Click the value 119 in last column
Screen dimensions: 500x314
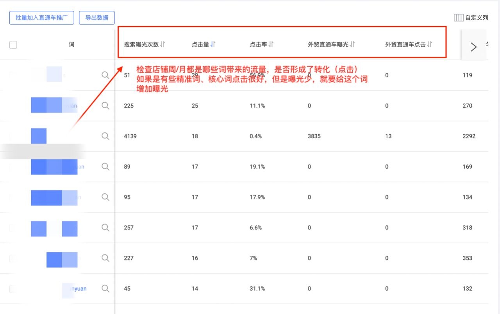tap(467, 75)
